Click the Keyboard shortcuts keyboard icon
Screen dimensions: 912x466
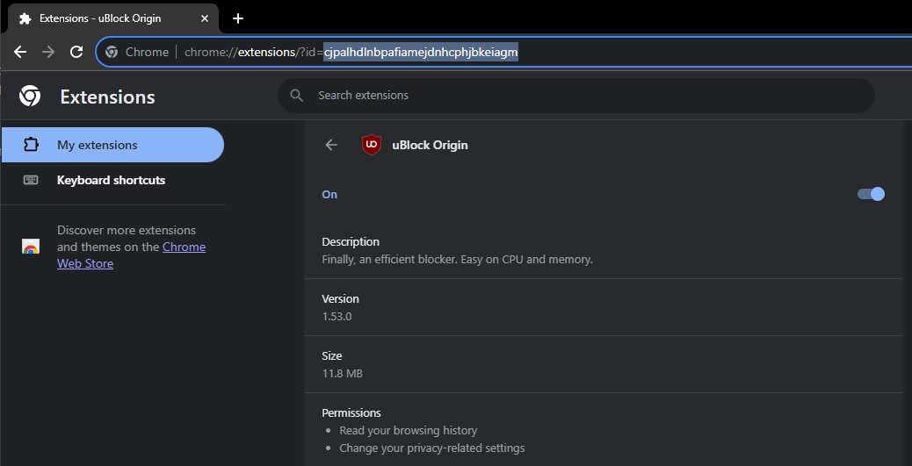click(x=31, y=180)
